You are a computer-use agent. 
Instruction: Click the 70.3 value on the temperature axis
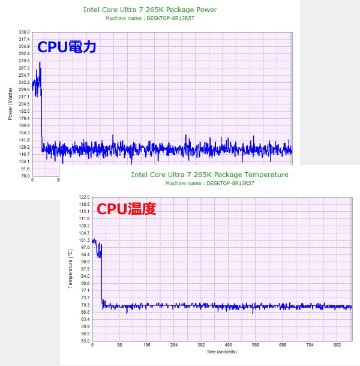[85, 305]
